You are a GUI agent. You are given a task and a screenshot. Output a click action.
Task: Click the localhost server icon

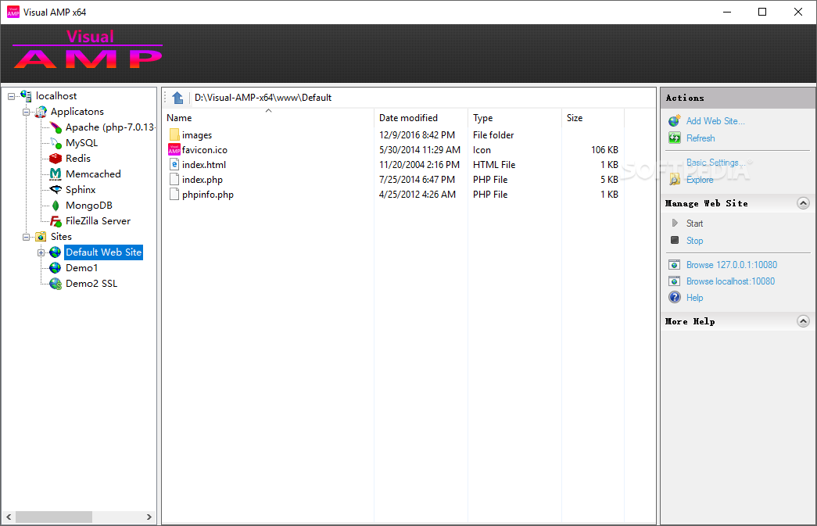[x=26, y=96]
